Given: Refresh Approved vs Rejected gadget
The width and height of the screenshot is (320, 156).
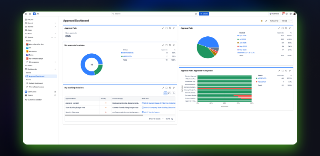Looking at the screenshot, I should click(286, 71).
